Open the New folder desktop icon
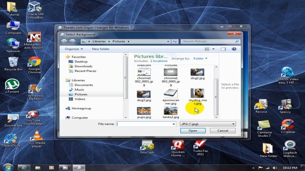305x171 pixels. point(268,150)
